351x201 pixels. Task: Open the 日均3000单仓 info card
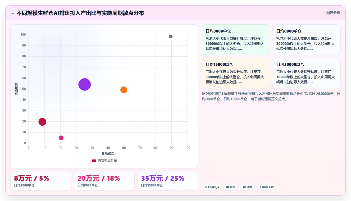pyautogui.click(x=236, y=40)
